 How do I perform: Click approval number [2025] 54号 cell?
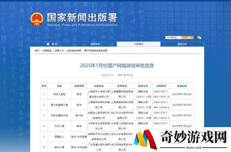[143, 94]
